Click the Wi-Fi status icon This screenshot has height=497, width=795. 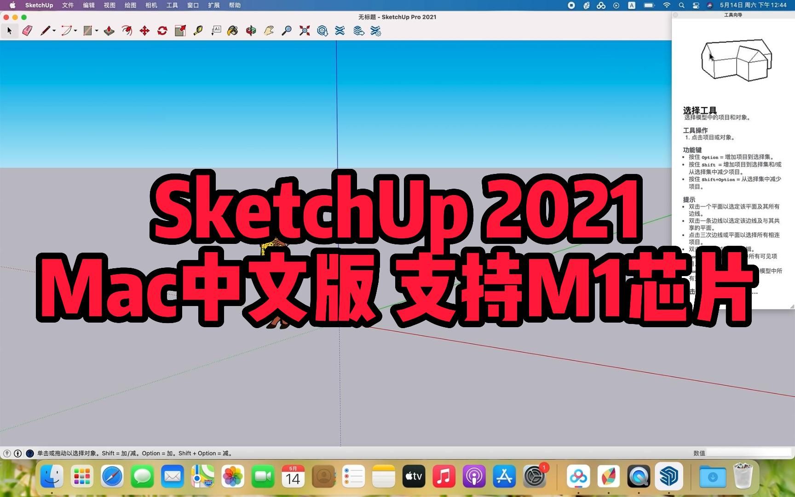(x=667, y=5)
